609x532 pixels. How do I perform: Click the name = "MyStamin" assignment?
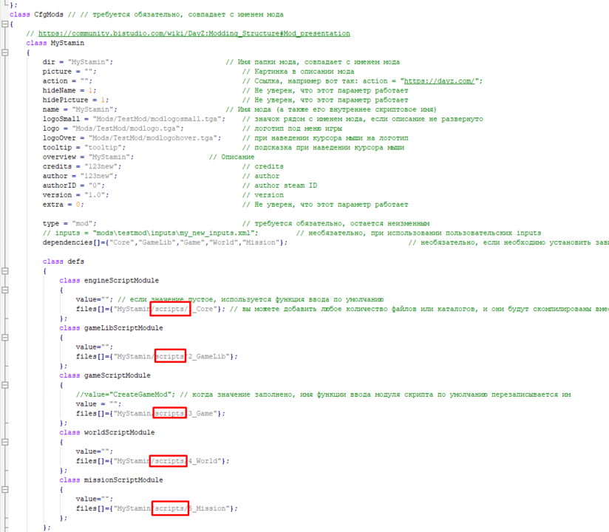point(80,109)
